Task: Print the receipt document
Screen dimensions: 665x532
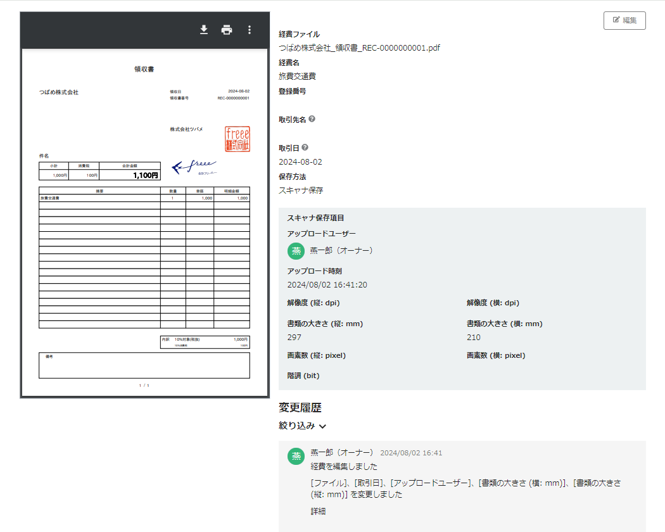Action: pos(227,30)
